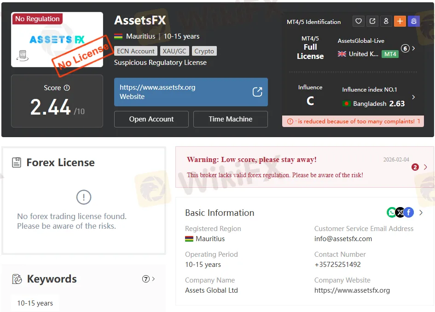
Task: Click the Influence grade C
Action: (310, 101)
